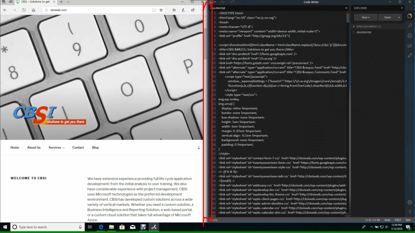Image resolution: width=415 pixels, height=233 pixels.
Task: Open Code Writer settings with the gear icon
Action: tap(409, 202)
